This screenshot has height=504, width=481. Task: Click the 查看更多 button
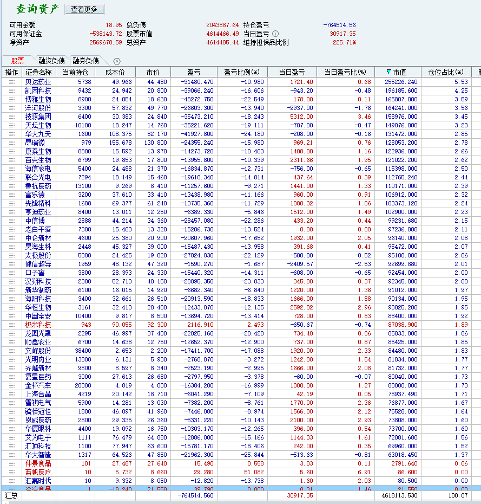point(84,9)
